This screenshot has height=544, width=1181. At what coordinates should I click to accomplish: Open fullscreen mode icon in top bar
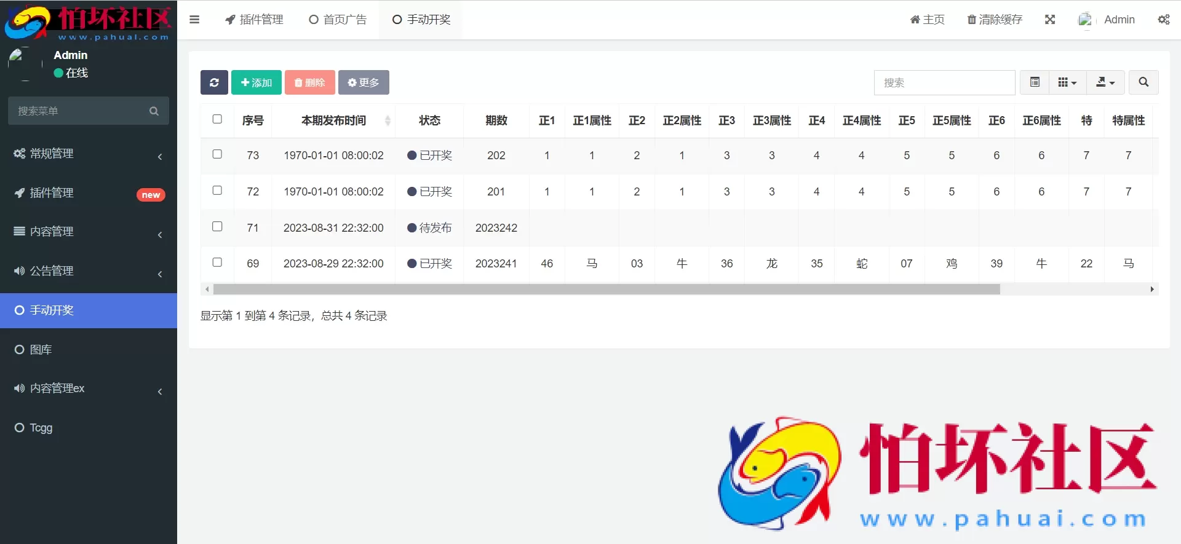pos(1050,20)
